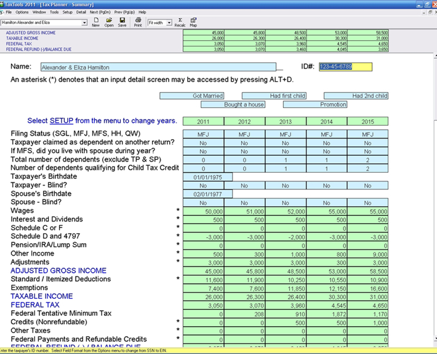Click the Had 2nd child note field

(356, 96)
